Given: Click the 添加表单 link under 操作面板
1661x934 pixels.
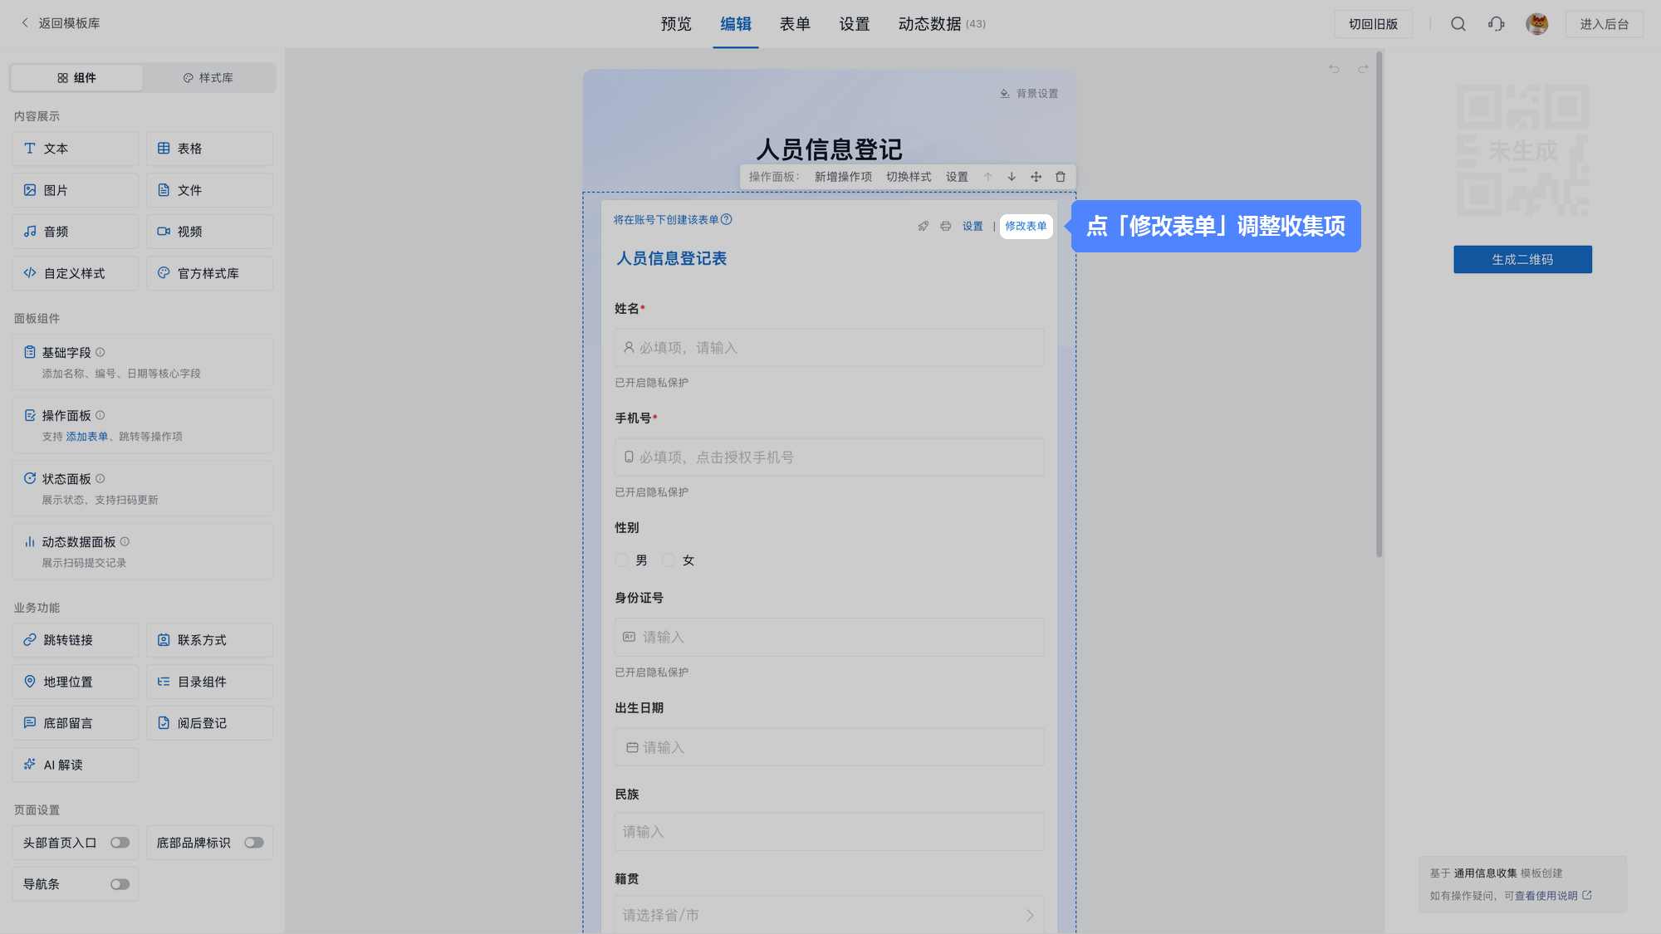Looking at the screenshot, I should click(x=87, y=437).
